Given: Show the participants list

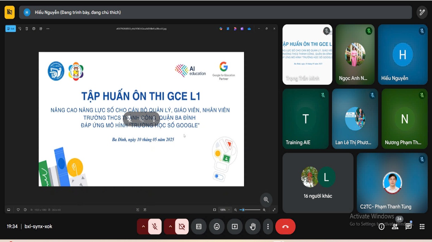Looking at the screenshot, I should (x=395, y=227).
